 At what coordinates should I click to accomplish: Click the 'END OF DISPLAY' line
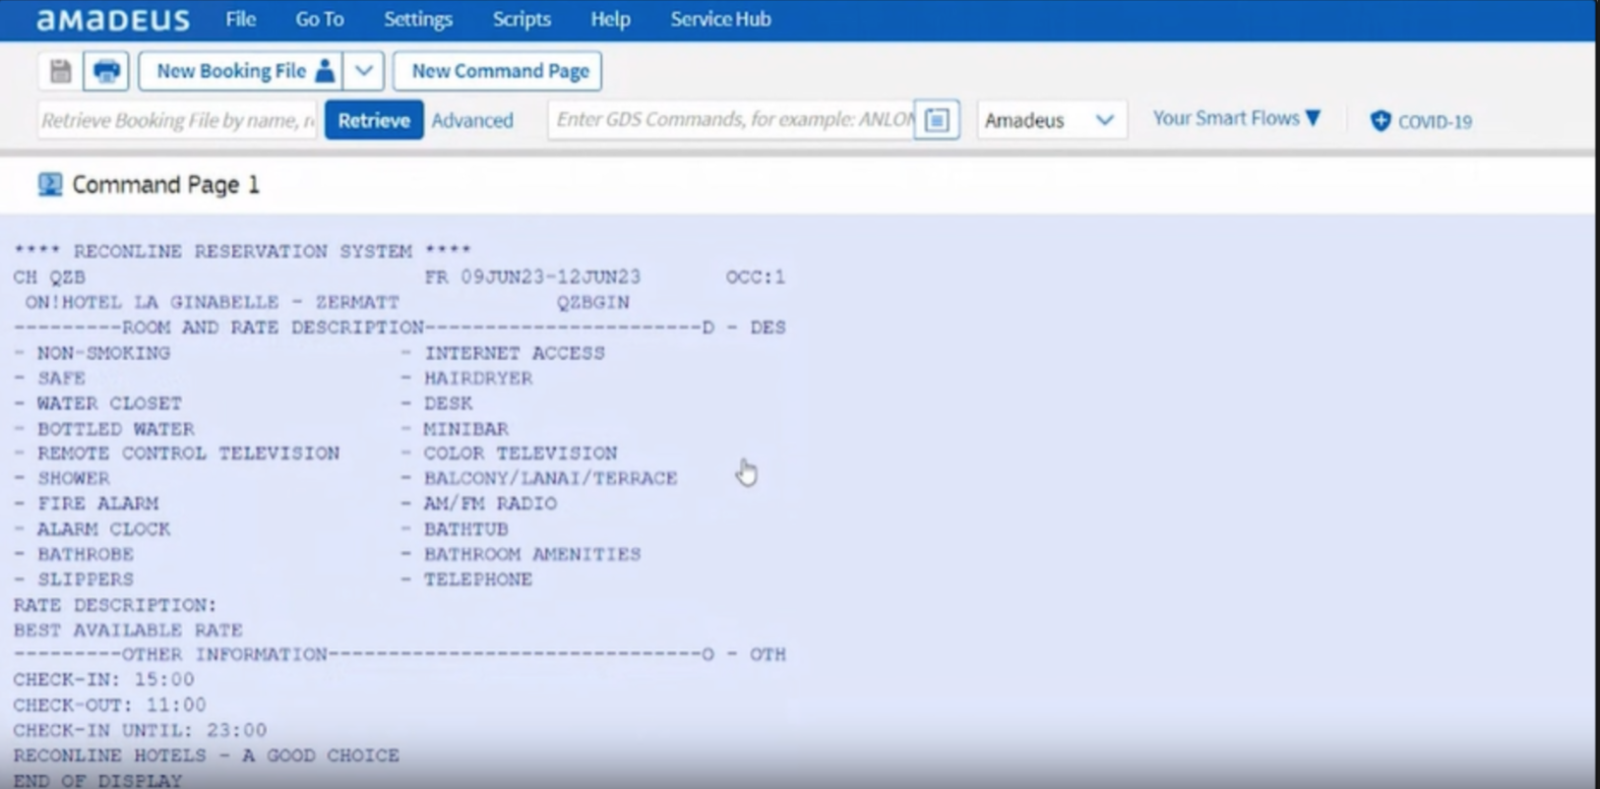(97, 780)
